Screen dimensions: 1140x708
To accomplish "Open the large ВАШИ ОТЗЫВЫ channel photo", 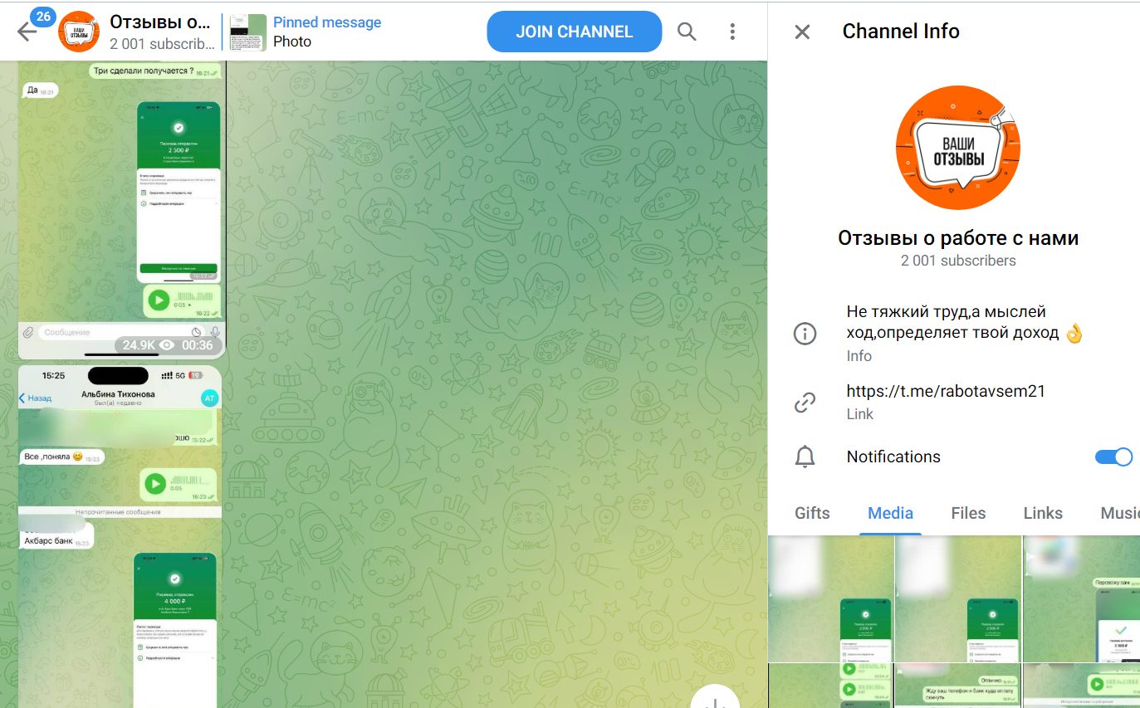I will coord(957,149).
